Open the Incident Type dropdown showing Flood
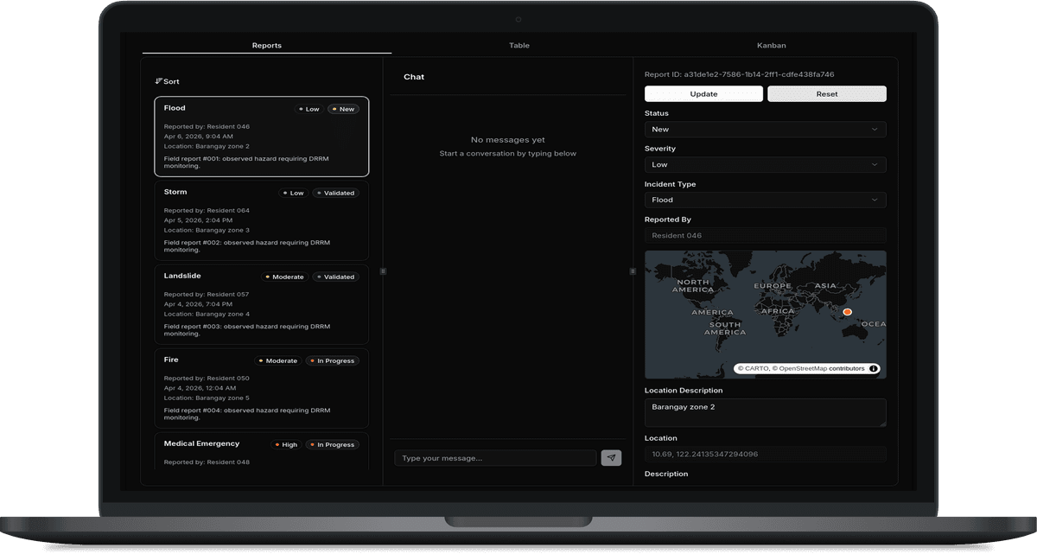Viewport: 1037px width, 554px height. coord(765,200)
